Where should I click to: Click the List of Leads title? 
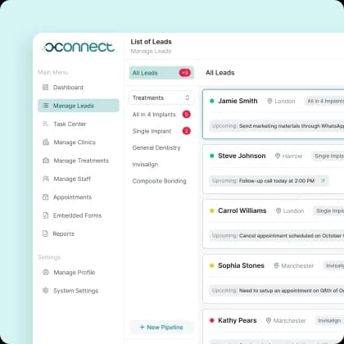(x=151, y=42)
